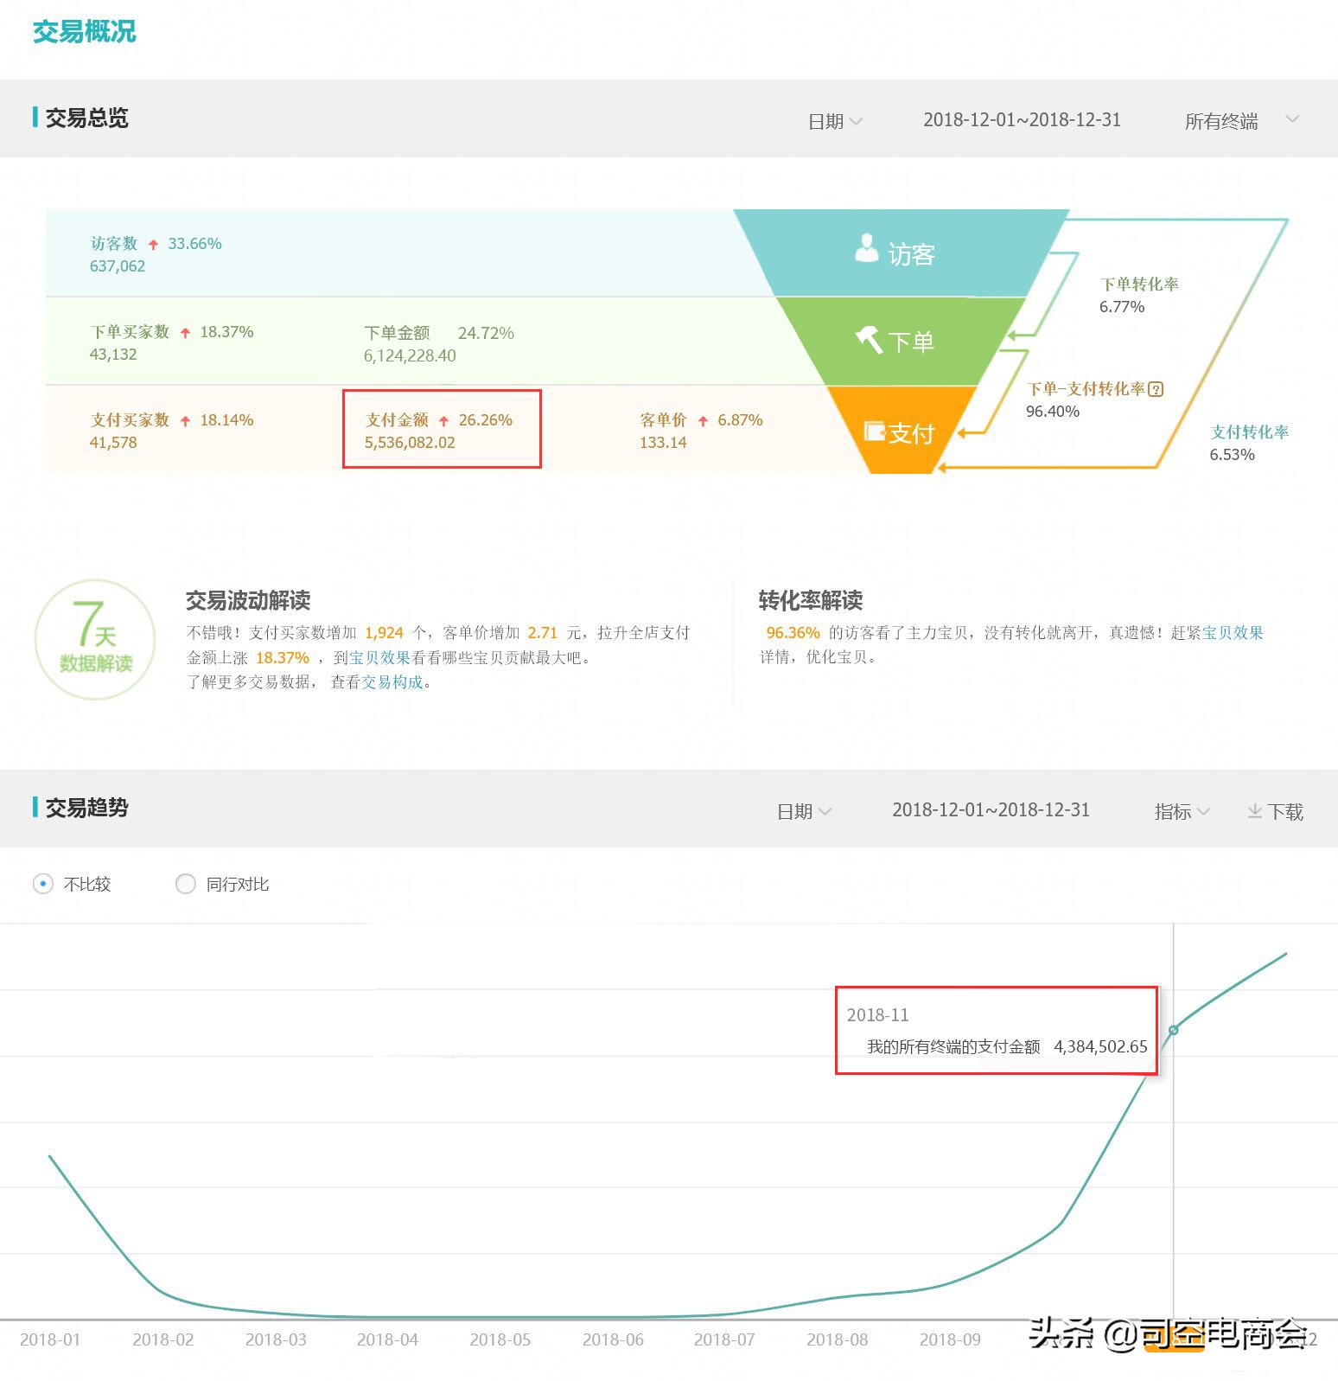Select the 不比较 radio button

[42, 884]
